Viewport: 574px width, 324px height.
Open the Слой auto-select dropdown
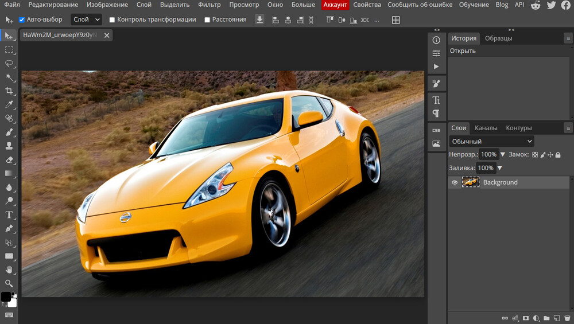pos(86,19)
